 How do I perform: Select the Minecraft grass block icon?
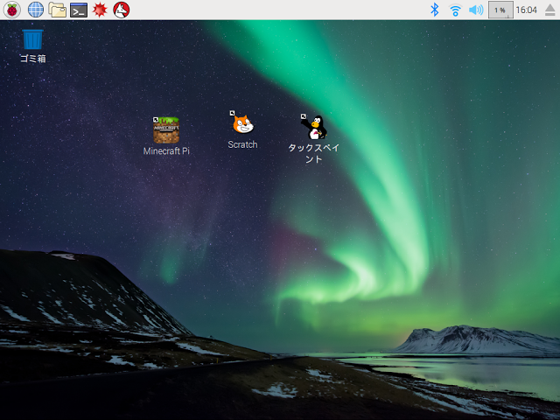pyautogui.click(x=166, y=130)
